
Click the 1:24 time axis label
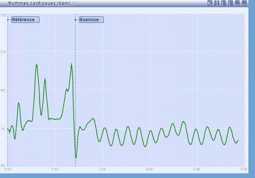tap(102, 169)
